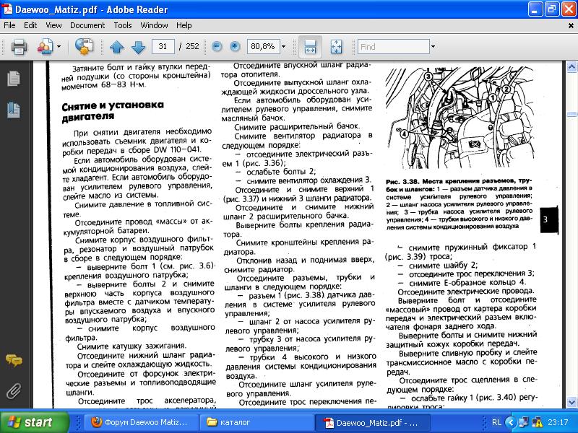
Task: Click the total pages text / 252
Action: click(189, 46)
